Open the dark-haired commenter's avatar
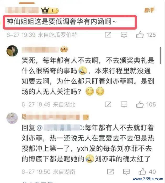This screenshot has width=165, height=183. [12, 51]
